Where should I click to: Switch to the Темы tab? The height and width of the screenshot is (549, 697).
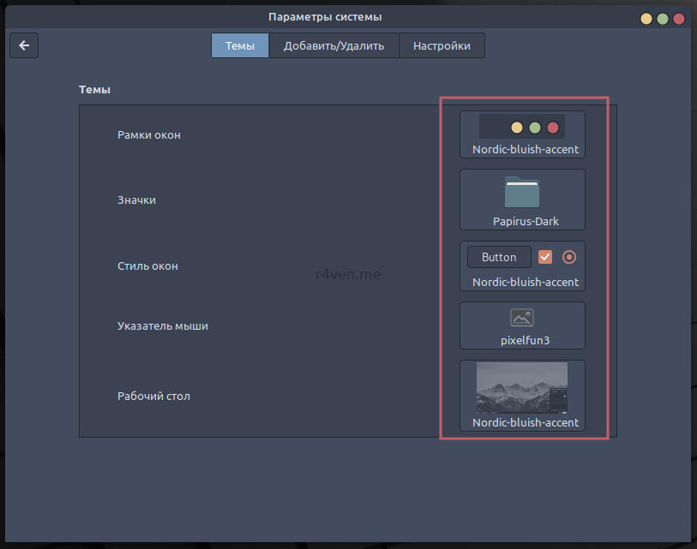pyautogui.click(x=240, y=46)
